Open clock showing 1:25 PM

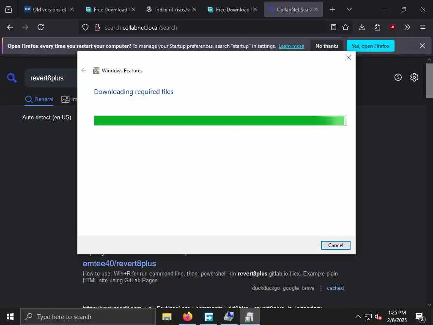click(x=397, y=317)
